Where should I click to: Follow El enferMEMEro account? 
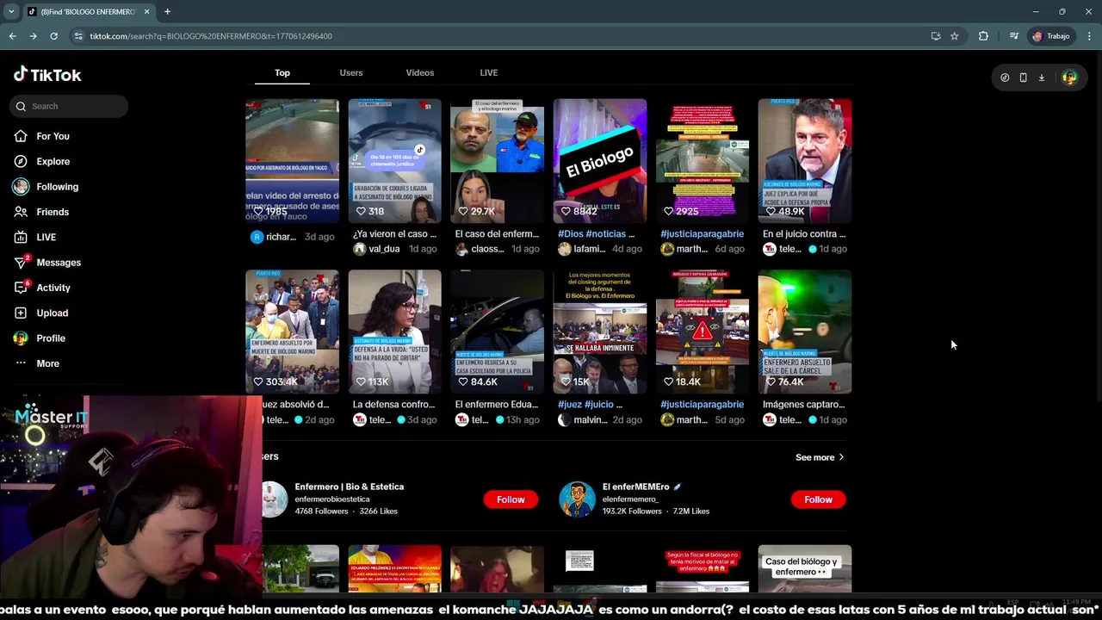point(818,499)
